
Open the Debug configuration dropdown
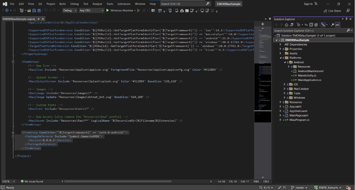[70, 11]
